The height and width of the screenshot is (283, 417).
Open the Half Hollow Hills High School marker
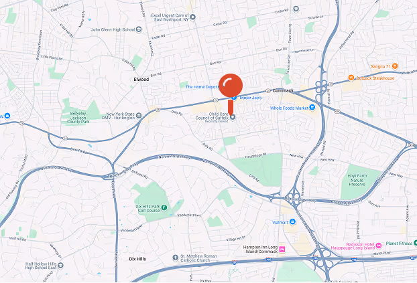coord(60,265)
